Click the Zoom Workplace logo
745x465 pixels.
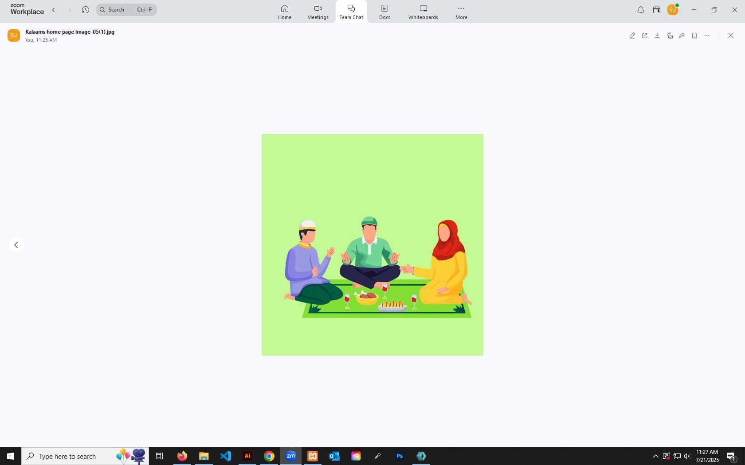(27, 9)
